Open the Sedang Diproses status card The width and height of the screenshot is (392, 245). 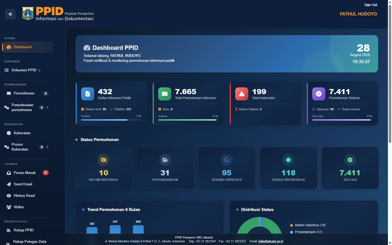pyautogui.click(x=227, y=168)
